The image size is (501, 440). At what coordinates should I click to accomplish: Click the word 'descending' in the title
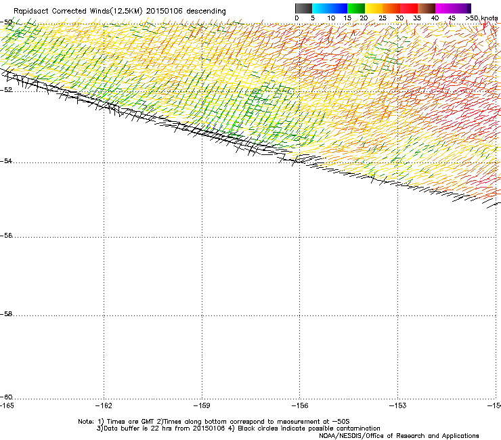tap(206, 12)
